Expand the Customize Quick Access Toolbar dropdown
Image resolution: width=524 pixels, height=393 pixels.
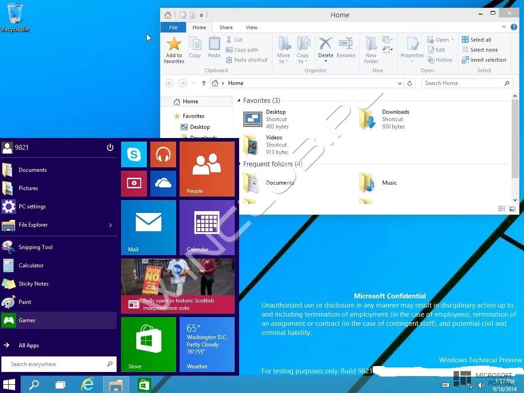[x=201, y=15]
